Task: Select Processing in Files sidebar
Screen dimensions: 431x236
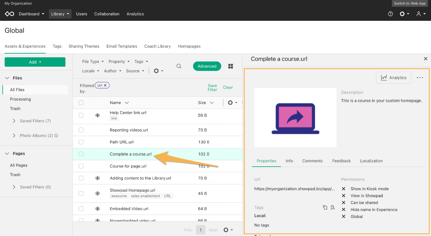Action: click(x=20, y=99)
